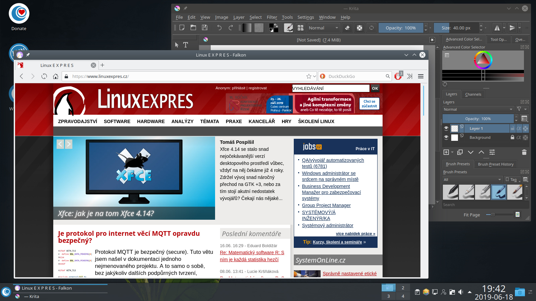The width and height of the screenshot is (536, 301).
Task: Open the layer filter funnel dropdown
Action: pyautogui.click(x=522, y=109)
